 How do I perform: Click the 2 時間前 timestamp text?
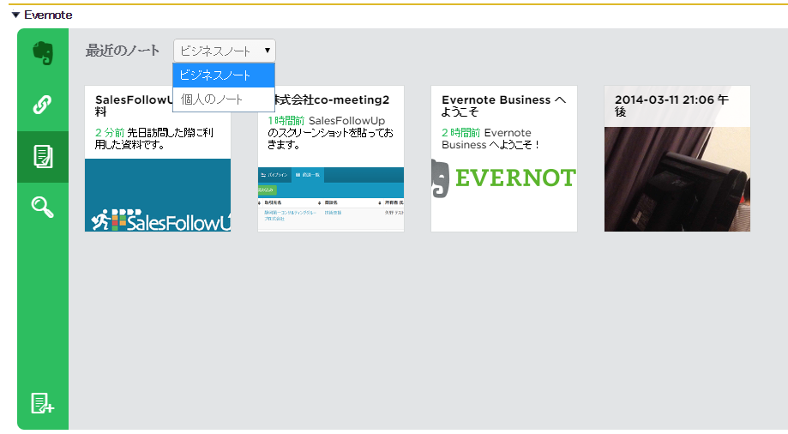[460, 133]
